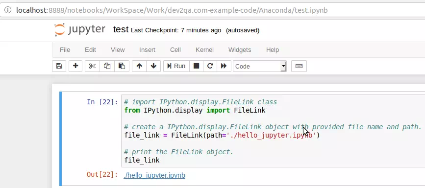Image resolution: width=425 pixels, height=188 pixels.
Task: Move selected cell down arrow
Action: pos(153,66)
